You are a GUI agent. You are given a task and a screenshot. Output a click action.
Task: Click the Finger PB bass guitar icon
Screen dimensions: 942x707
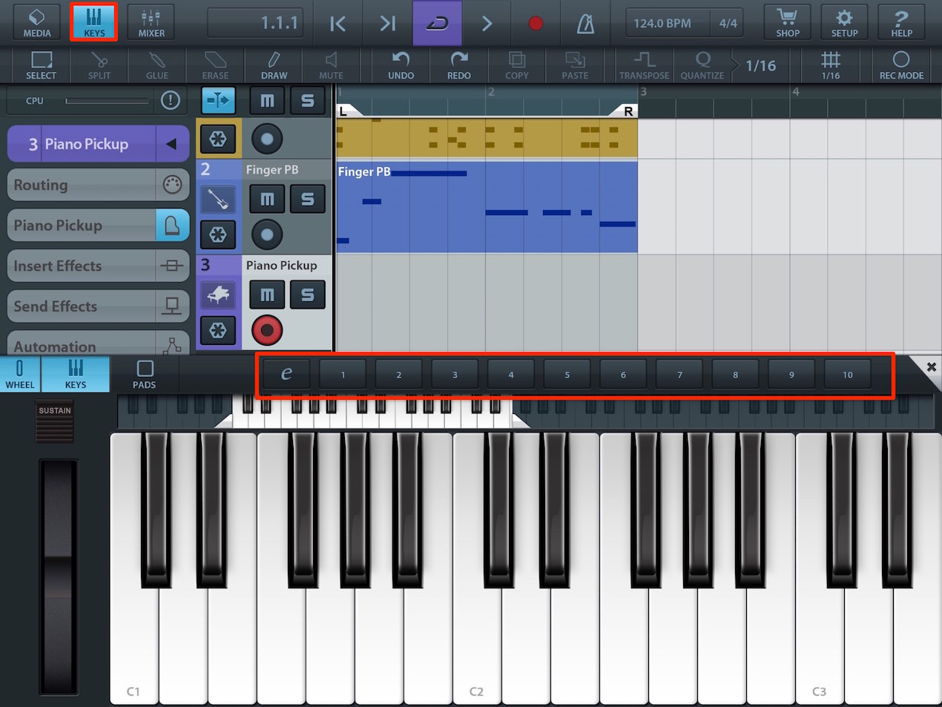point(218,199)
